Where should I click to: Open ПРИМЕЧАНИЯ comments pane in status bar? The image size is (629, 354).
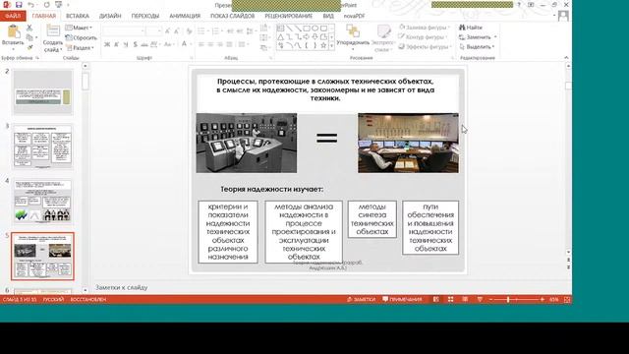point(402,299)
